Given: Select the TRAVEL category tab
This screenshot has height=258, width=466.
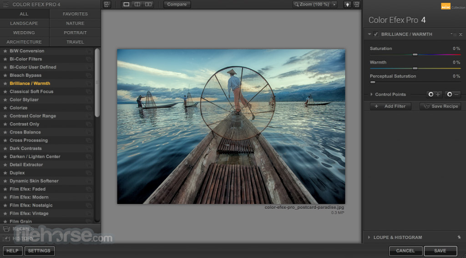Looking at the screenshot, I should coord(75,42).
